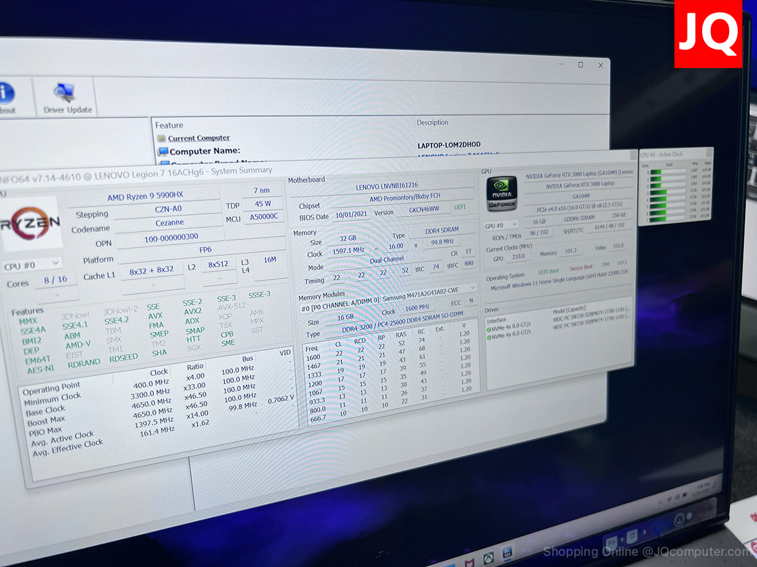Click the 'GKCN46WW' BIOS version value
This screenshot has height=567, width=757.
tap(425, 210)
